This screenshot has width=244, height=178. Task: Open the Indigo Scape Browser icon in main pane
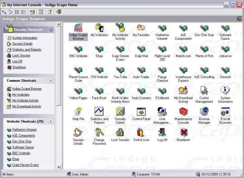click(78, 28)
